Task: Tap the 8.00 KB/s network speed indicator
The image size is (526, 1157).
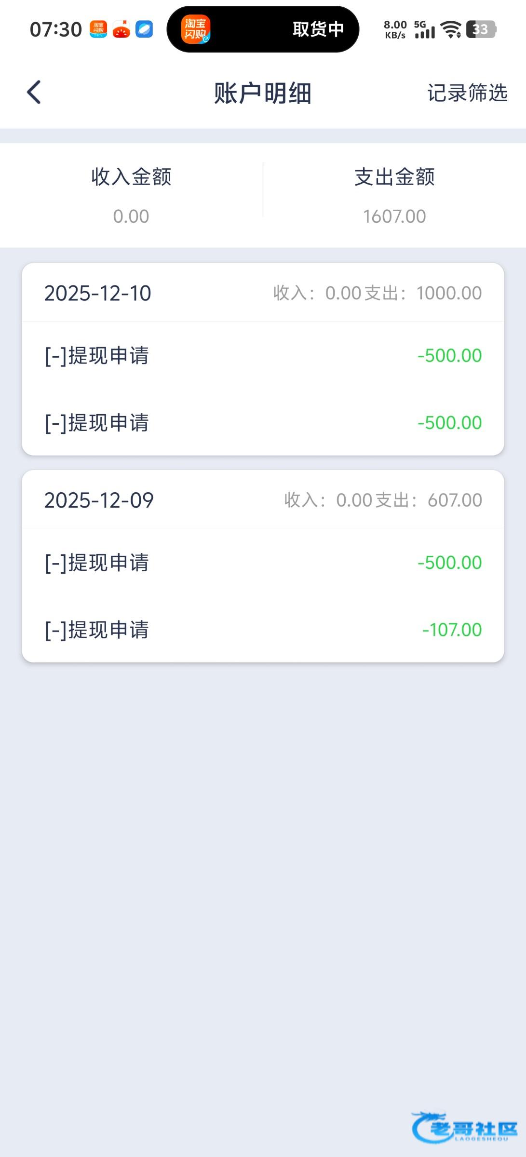Action: tap(395, 29)
